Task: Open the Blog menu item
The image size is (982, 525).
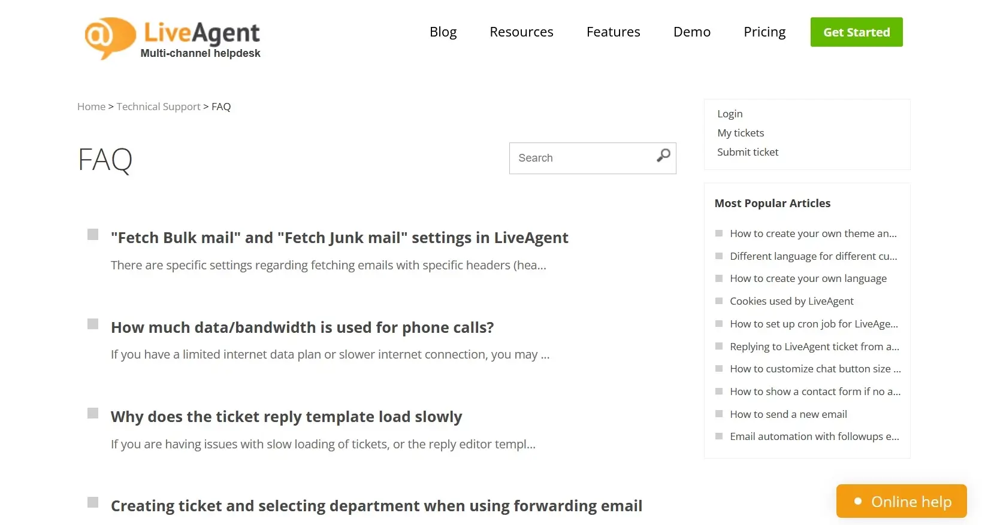Action: (x=443, y=32)
